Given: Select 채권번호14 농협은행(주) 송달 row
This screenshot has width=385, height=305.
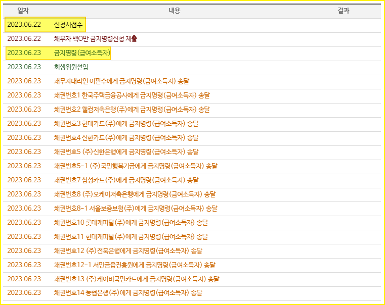Looking at the screenshot, I should (192, 293).
